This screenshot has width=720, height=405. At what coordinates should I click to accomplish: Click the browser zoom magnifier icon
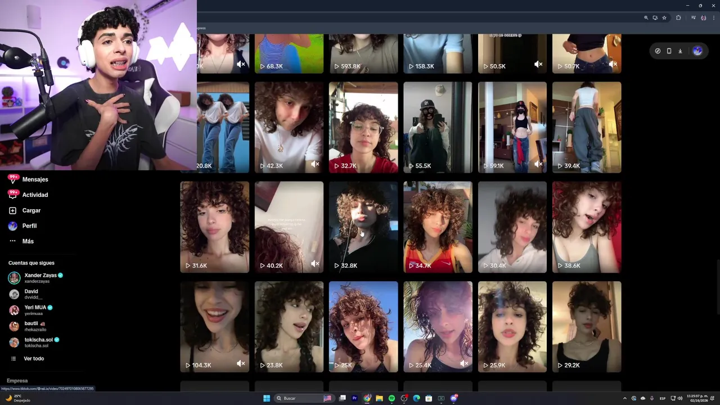tap(646, 18)
